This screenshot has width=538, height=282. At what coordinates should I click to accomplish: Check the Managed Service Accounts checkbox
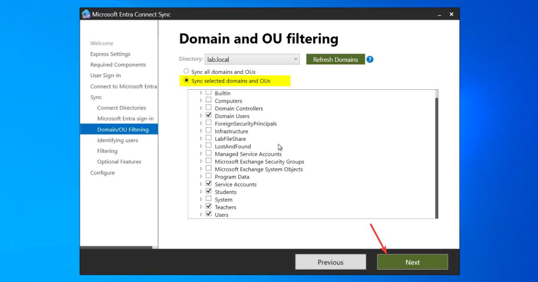click(208, 153)
